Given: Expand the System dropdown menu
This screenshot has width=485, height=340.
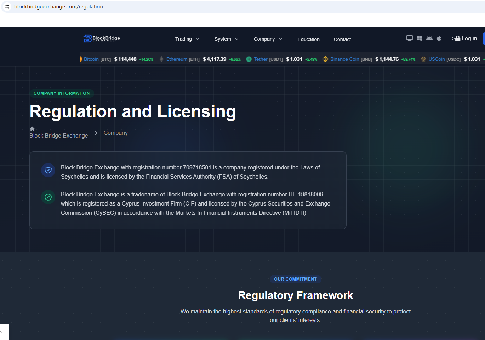Looking at the screenshot, I should (226, 39).
